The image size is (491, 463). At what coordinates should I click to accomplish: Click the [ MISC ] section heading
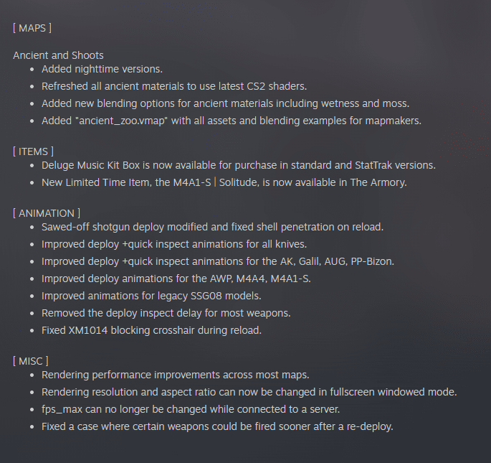coord(31,360)
